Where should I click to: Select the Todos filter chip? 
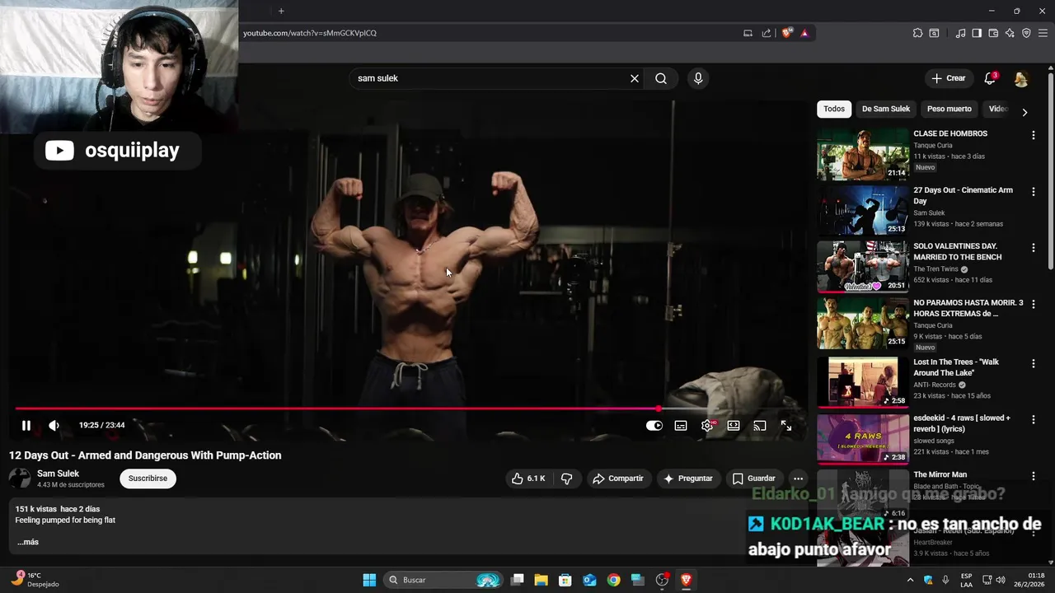tap(834, 109)
